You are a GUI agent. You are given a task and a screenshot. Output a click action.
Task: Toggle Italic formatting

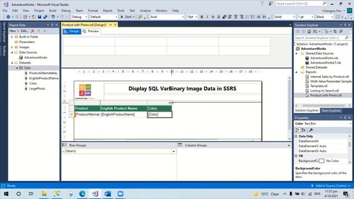[x=207, y=17]
